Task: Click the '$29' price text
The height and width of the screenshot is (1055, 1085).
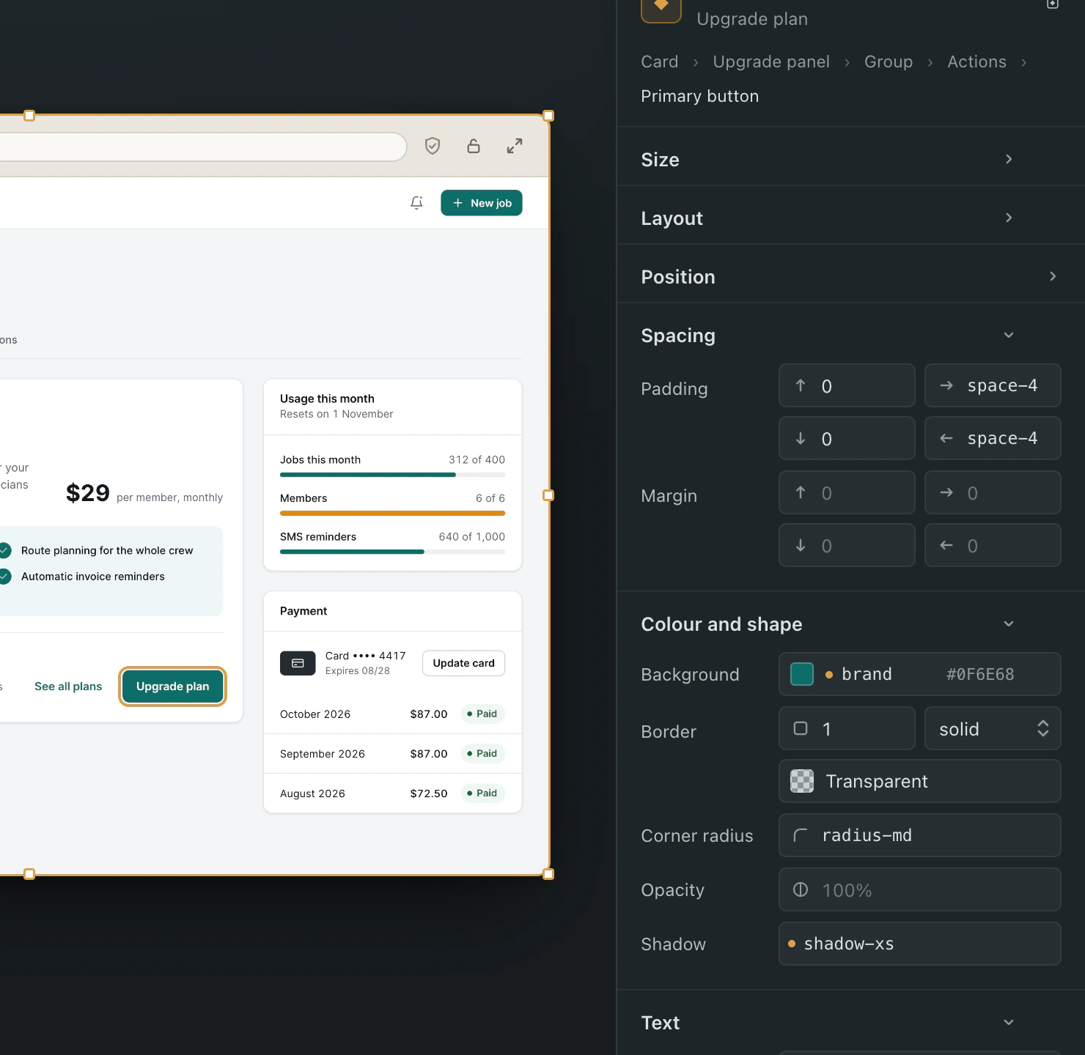Action: point(88,493)
